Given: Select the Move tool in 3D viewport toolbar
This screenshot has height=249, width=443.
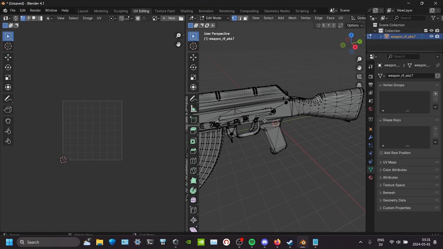Looking at the screenshot, I should (193, 57).
